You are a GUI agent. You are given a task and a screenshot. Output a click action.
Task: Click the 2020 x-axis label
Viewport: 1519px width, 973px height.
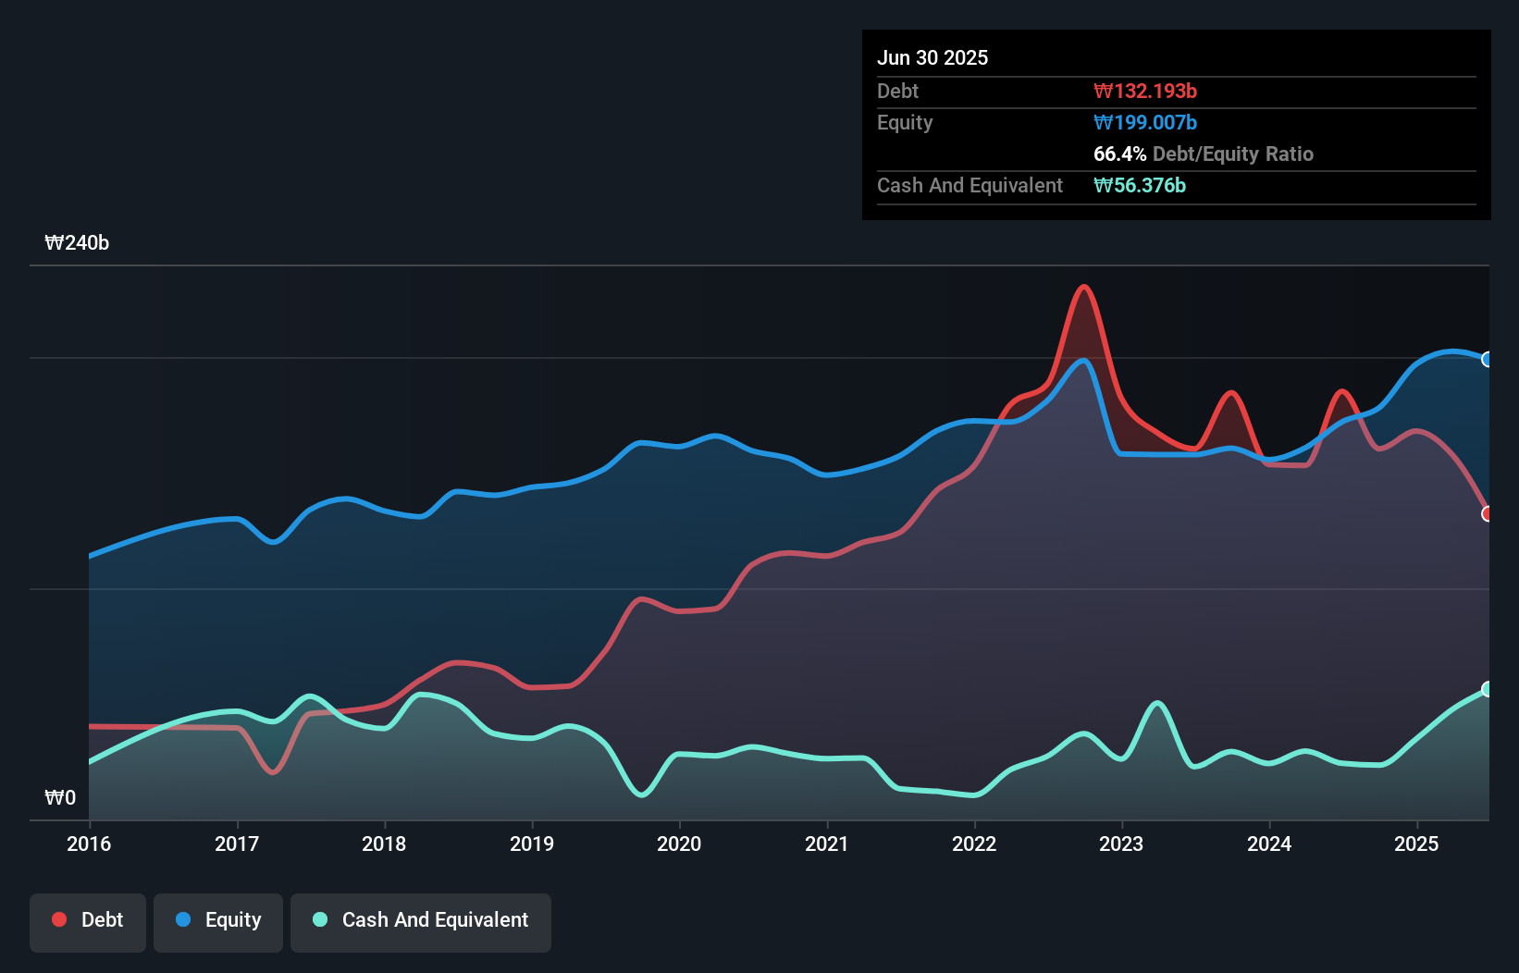coord(679,844)
